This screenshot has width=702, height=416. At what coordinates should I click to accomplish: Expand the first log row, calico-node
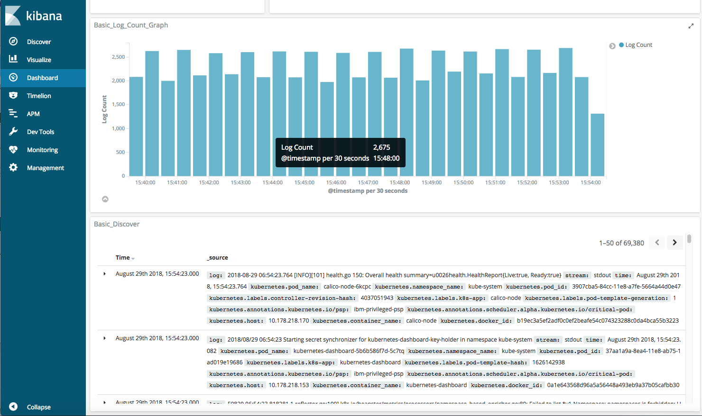(x=105, y=274)
